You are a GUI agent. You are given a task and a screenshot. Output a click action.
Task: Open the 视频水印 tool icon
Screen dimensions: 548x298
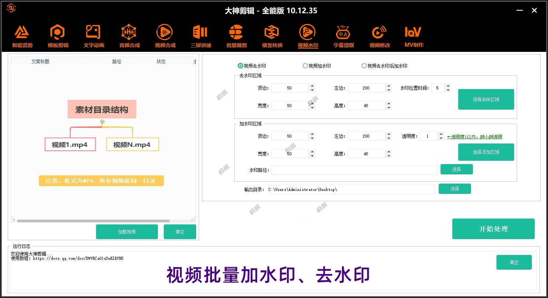308,36
